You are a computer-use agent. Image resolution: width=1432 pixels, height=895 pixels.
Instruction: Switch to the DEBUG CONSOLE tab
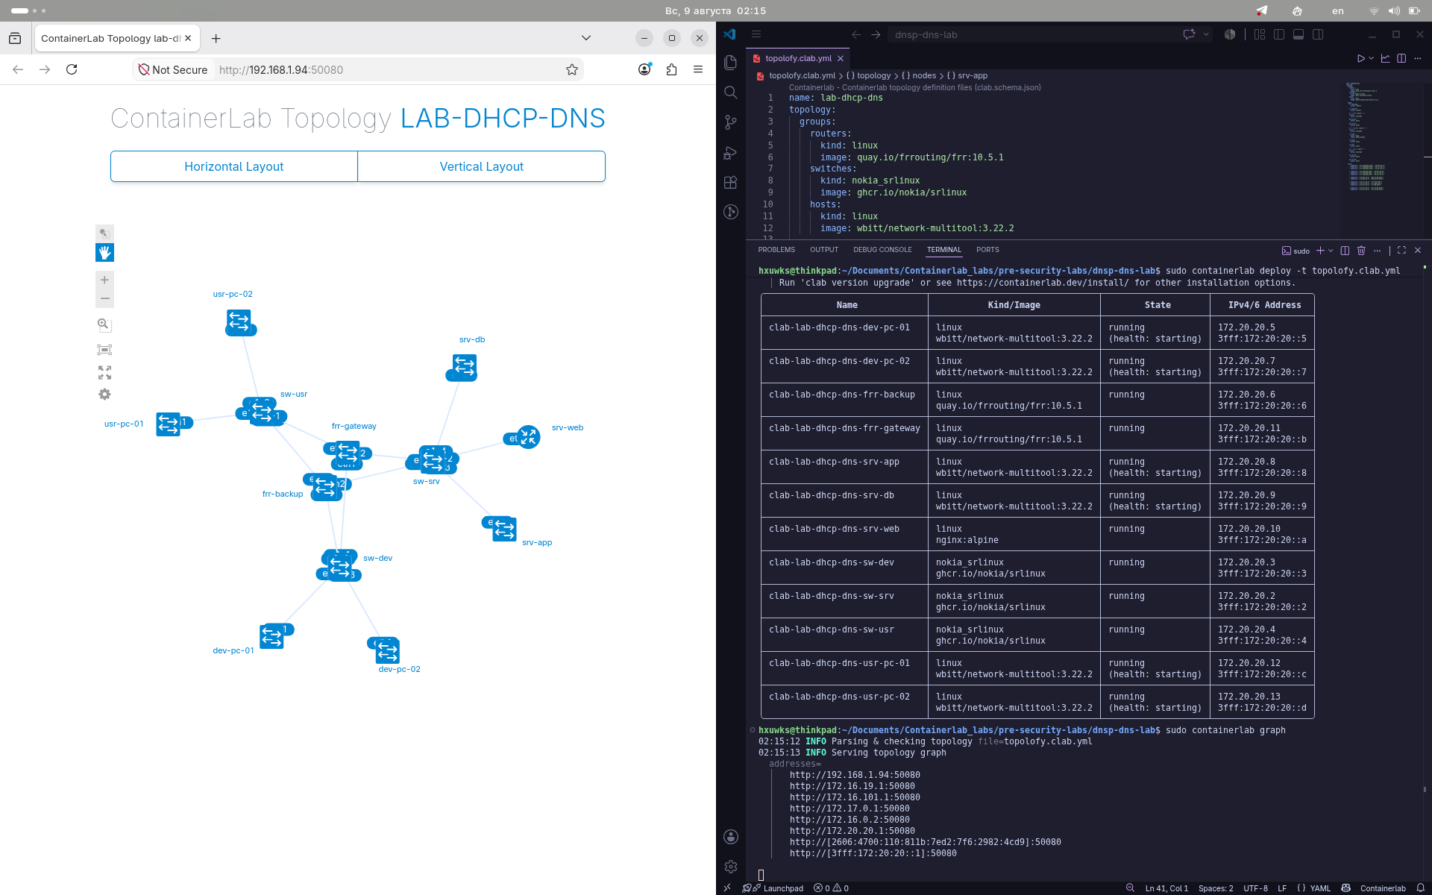click(882, 250)
